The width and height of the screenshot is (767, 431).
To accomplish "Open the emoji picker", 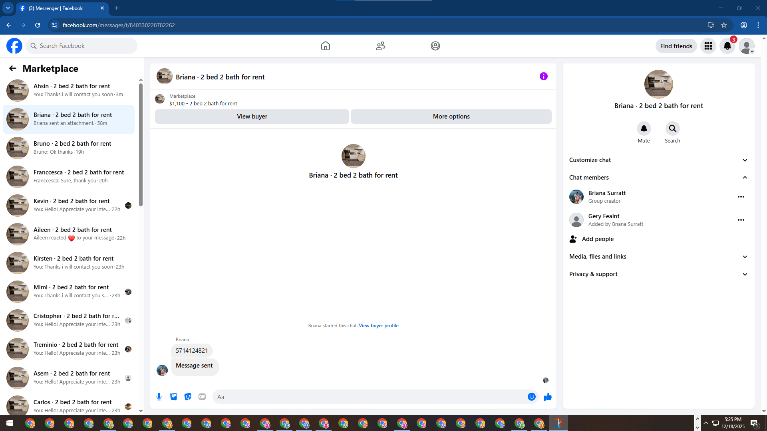I will 532,397.
